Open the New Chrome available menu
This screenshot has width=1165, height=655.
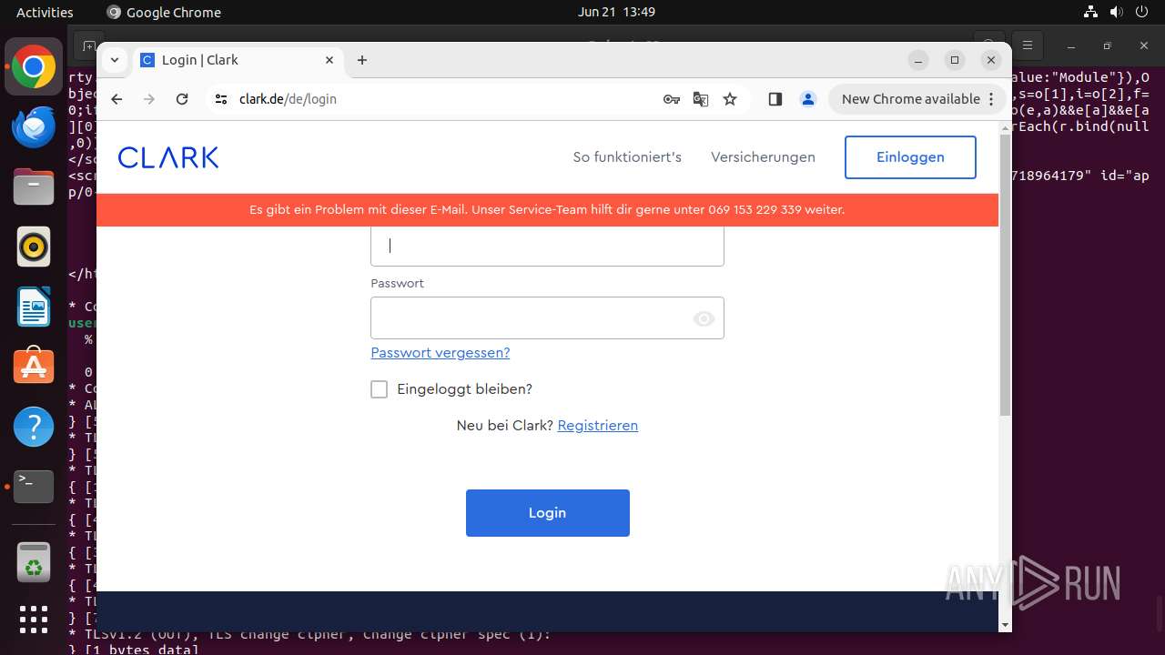point(919,99)
